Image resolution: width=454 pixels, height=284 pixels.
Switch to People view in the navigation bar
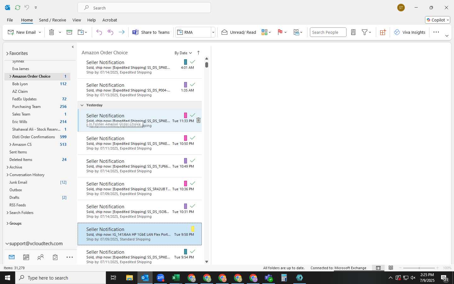coord(40,257)
